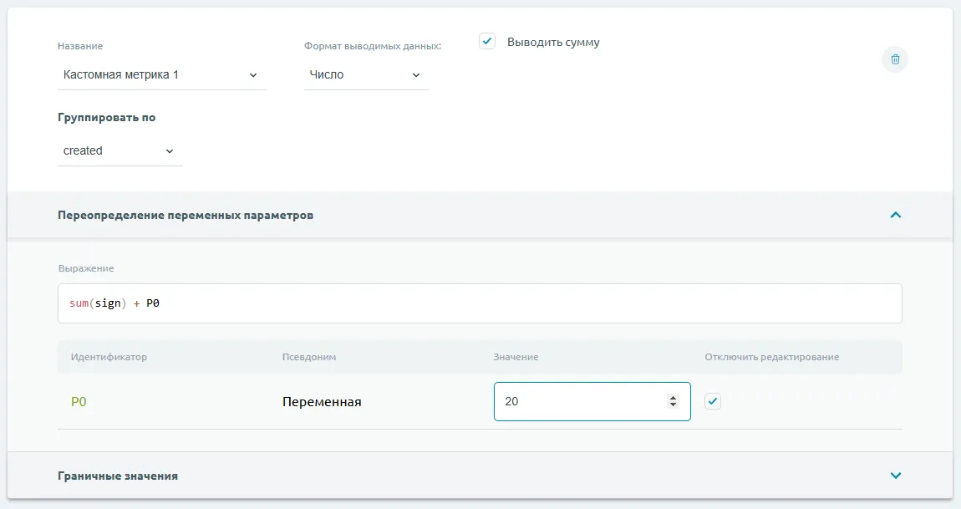This screenshot has height=509, width=961.
Task: Decrease the P0 value with down arrow
Action: click(x=673, y=405)
